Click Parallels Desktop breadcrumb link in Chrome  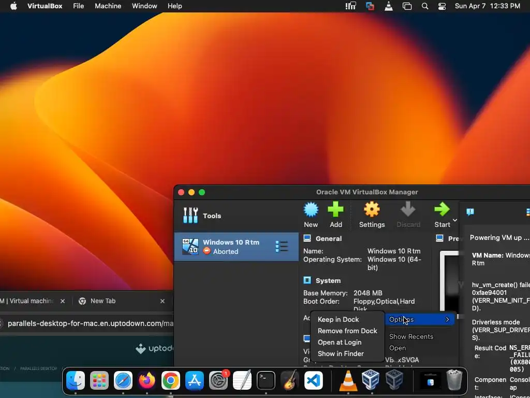[x=38, y=368]
